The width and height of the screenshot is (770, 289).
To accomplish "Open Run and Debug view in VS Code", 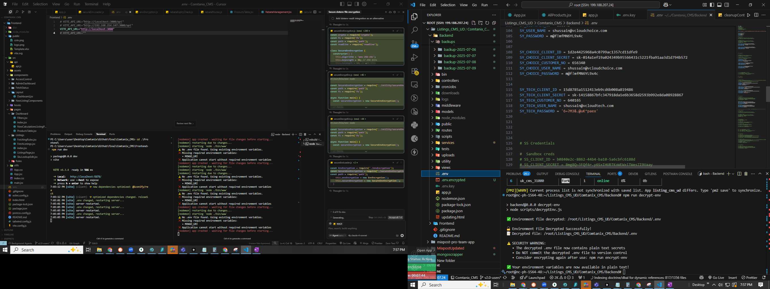I will (x=415, y=58).
